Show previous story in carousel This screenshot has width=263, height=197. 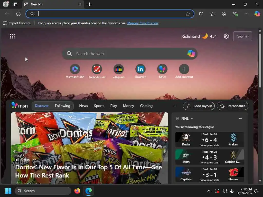pos(14,151)
